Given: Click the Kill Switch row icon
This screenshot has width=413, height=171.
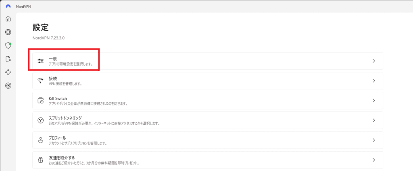Looking at the screenshot, I should click(41, 101).
